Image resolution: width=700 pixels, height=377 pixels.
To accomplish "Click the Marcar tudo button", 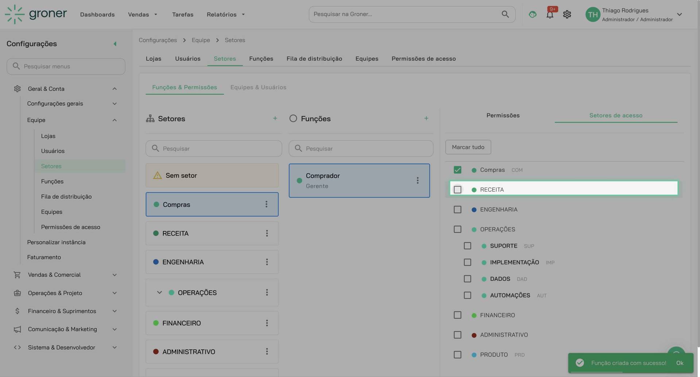I will click(468, 147).
